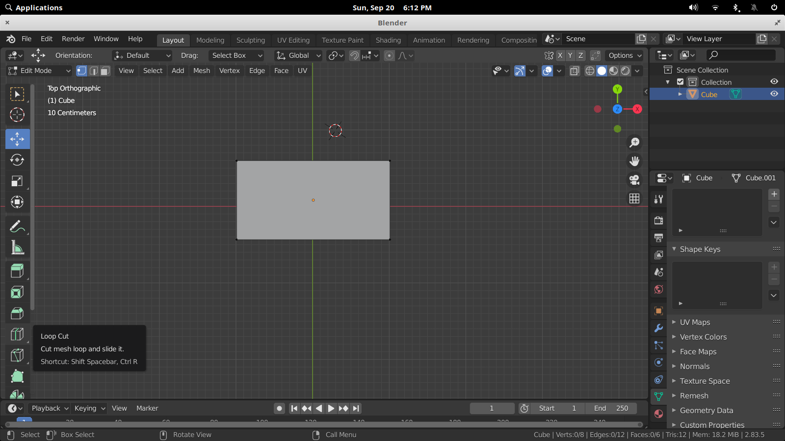
Task: Open the Mesh menu
Action: [201, 71]
